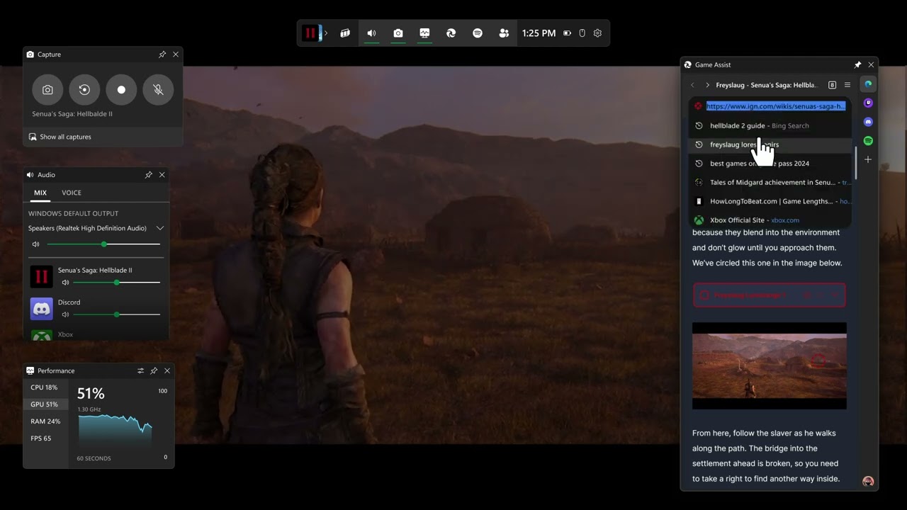The image size is (907, 510).
Task: Pin the Performance widget
Action: tap(154, 370)
